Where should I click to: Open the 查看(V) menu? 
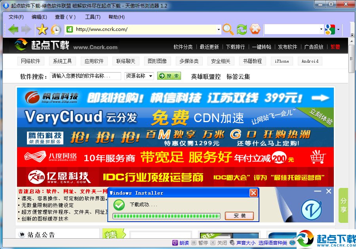click(65, 17)
